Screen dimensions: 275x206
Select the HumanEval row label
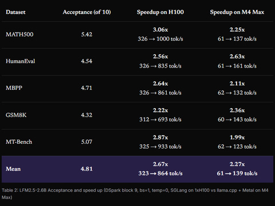pos(20,61)
